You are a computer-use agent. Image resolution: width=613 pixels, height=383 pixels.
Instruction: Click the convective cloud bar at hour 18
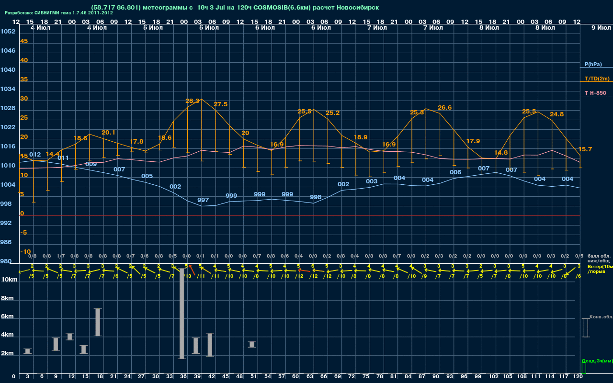(98, 322)
